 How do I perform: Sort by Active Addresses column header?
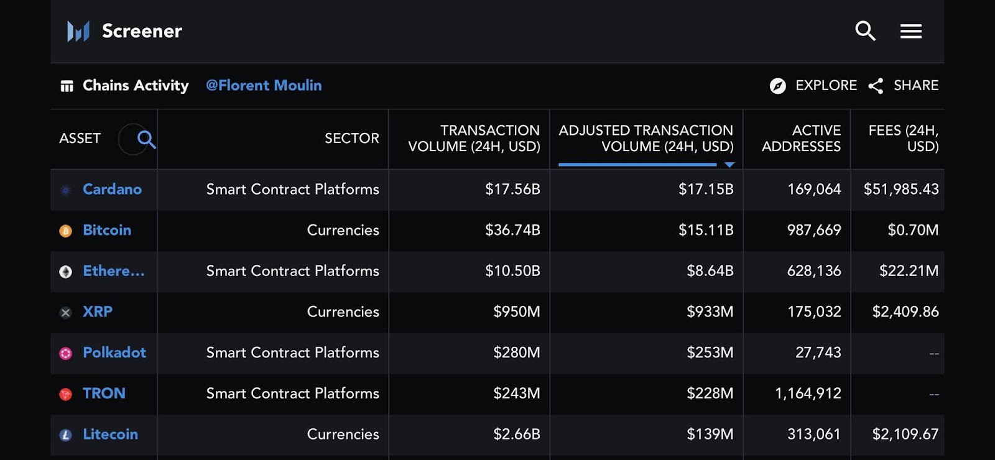click(x=801, y=139)
